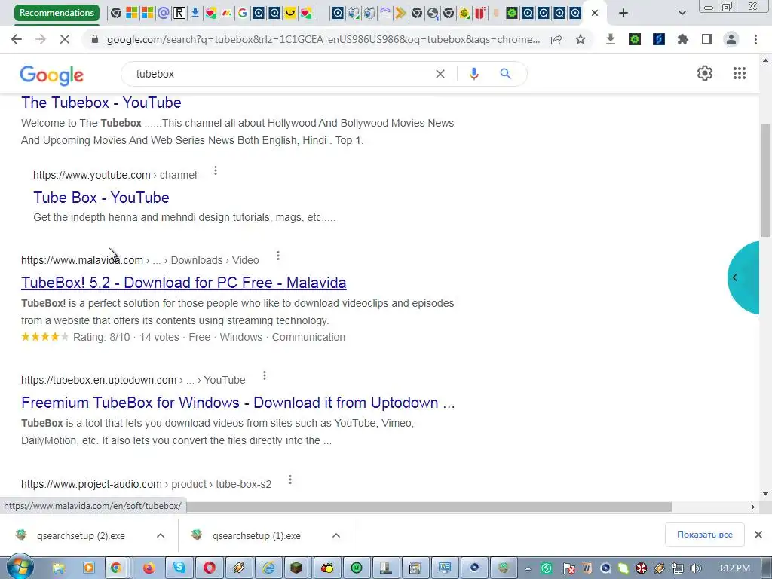This screenshot has width=772, height=579.
Task: Bookmark this page with the star
Action: click(581, 39)
